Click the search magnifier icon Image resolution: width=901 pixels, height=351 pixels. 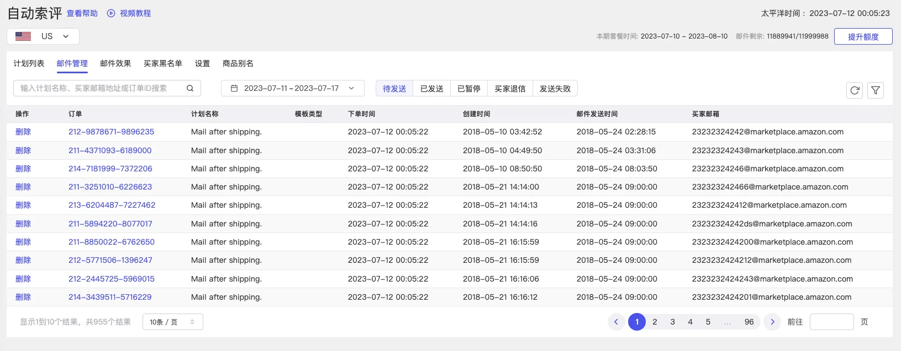point(190,88)
